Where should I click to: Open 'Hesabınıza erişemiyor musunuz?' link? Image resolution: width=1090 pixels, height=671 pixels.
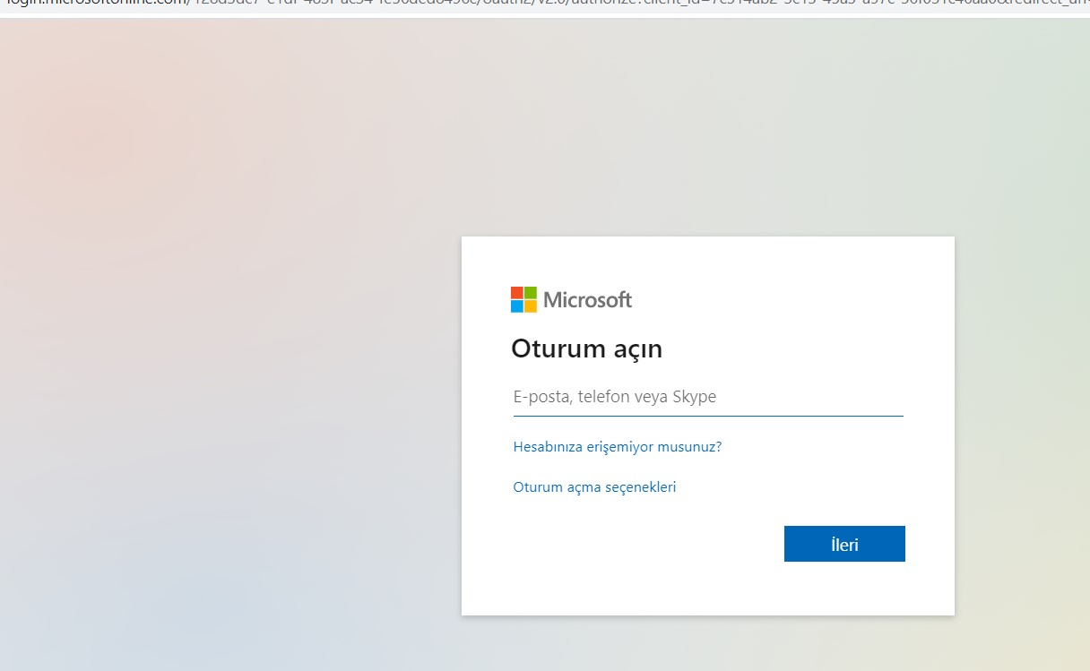[617, 446]
